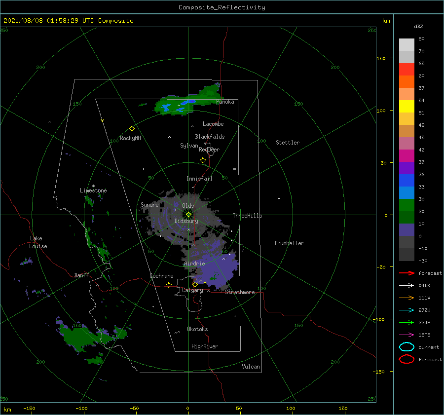Click the white plus marker east of ThreeHills
Viewport: 444px width, 415px height.
279,198
